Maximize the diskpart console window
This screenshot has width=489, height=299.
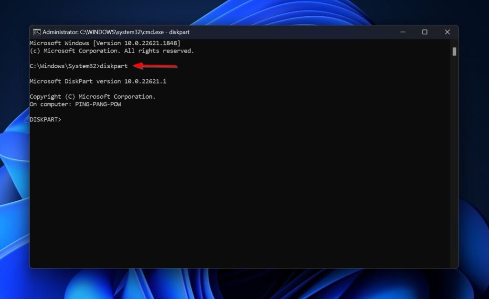tap(425, 32)
